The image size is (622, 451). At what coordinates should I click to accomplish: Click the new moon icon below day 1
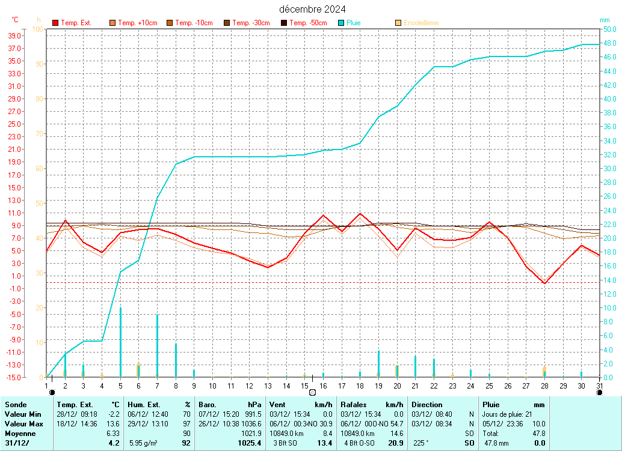(52, 392)
